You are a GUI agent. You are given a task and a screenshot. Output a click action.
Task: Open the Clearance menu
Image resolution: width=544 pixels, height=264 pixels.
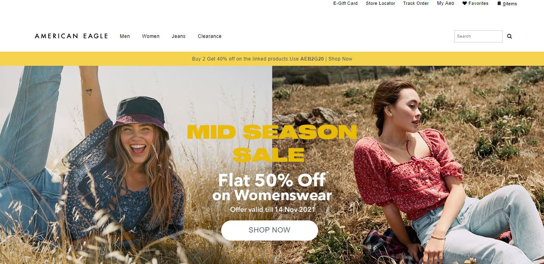(x=209, y=36)
